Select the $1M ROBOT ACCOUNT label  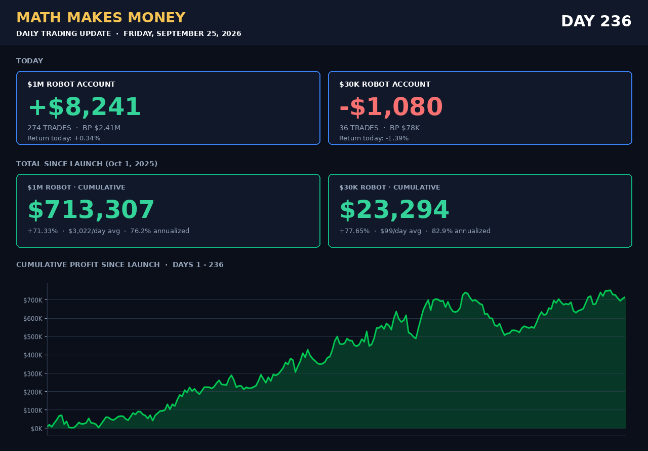point(71,85)
